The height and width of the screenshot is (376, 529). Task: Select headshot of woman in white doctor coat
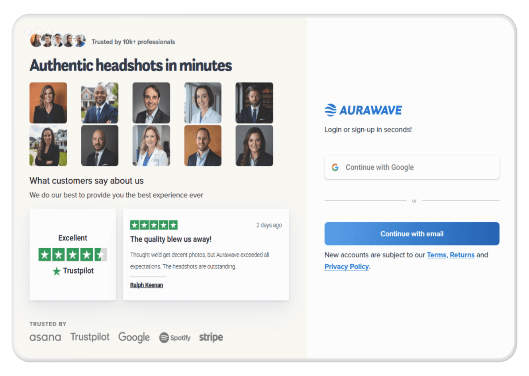151,145
